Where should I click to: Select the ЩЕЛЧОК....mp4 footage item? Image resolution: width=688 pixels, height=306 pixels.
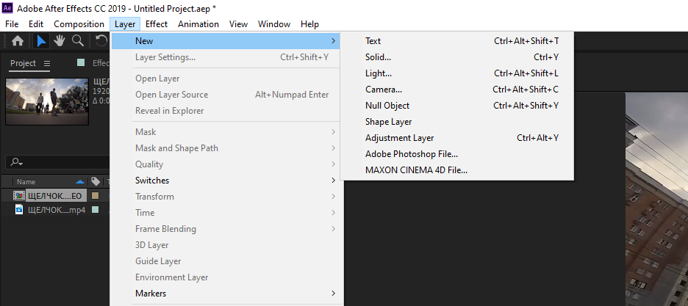click(x=57, y=210)
